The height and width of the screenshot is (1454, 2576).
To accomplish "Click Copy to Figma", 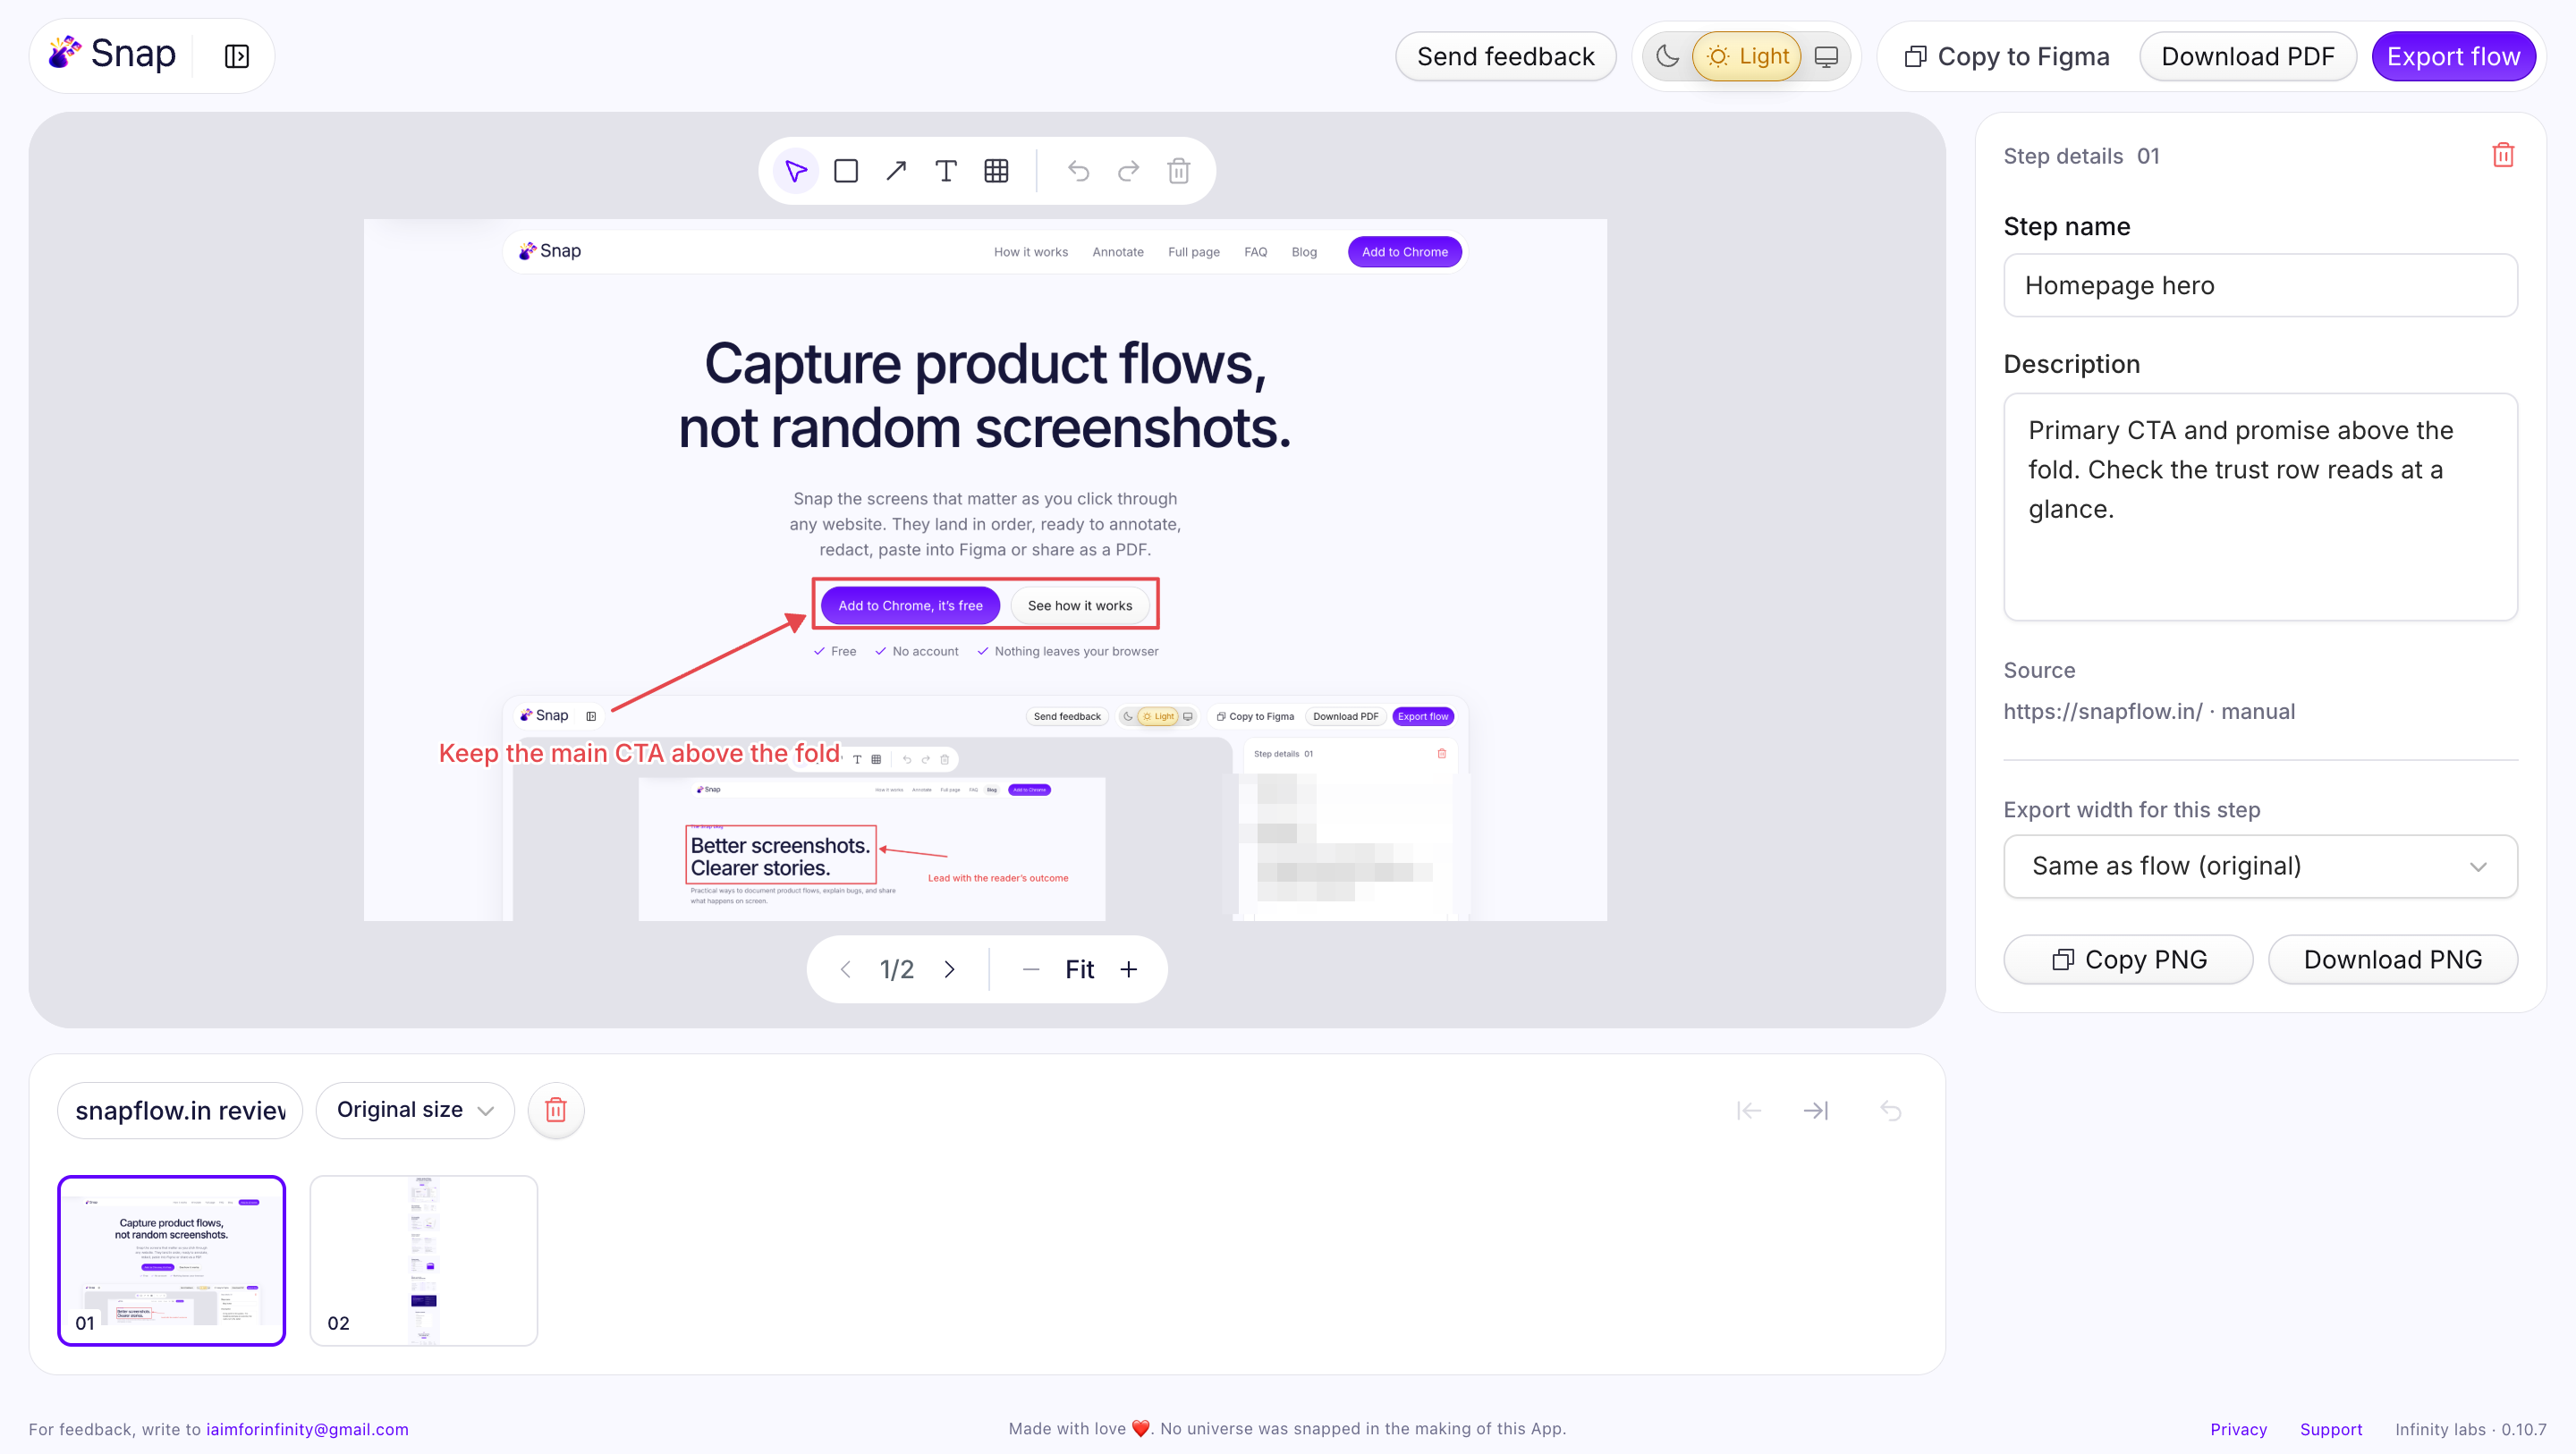I will [x=2007, y=56].
